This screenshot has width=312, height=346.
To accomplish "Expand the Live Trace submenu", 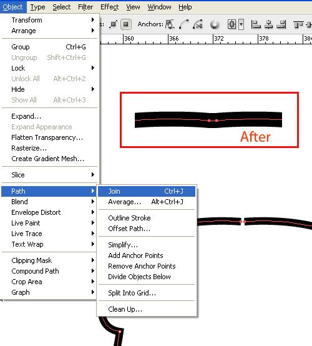I will click(x=49, y=234).
